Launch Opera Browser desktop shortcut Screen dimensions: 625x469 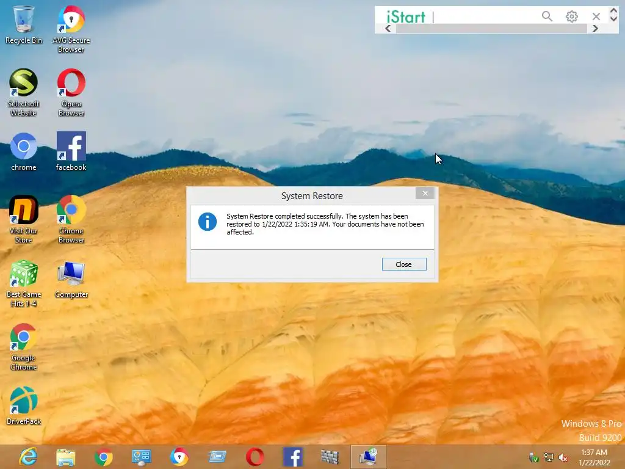click(71, 92)
